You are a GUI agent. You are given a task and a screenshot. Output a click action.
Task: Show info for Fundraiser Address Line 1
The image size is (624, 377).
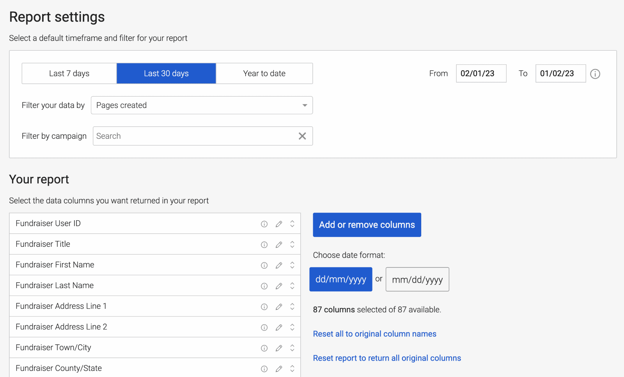click(x=264, y=306)
